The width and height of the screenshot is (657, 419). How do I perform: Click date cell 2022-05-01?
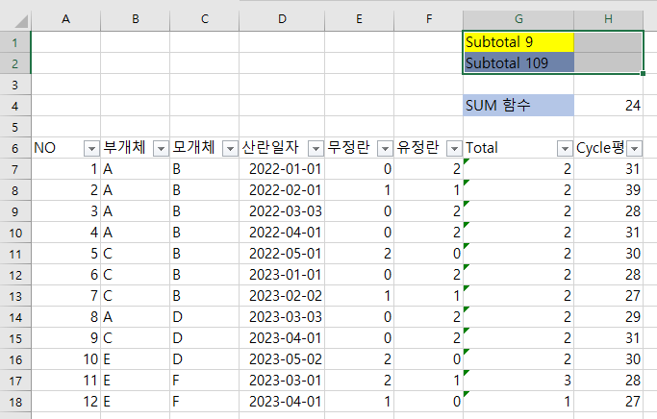click(x=282, y=254)
